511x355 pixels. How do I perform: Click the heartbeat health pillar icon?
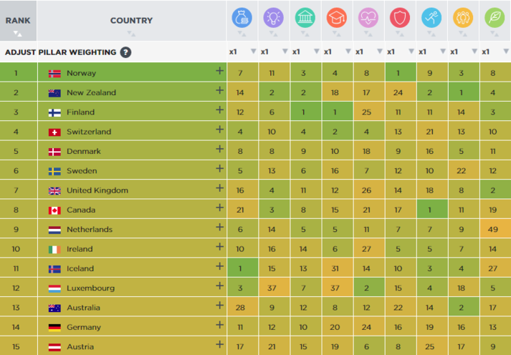pos(368,17)
